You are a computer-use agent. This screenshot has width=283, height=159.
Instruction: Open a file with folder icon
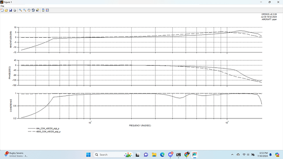point(6,10)
